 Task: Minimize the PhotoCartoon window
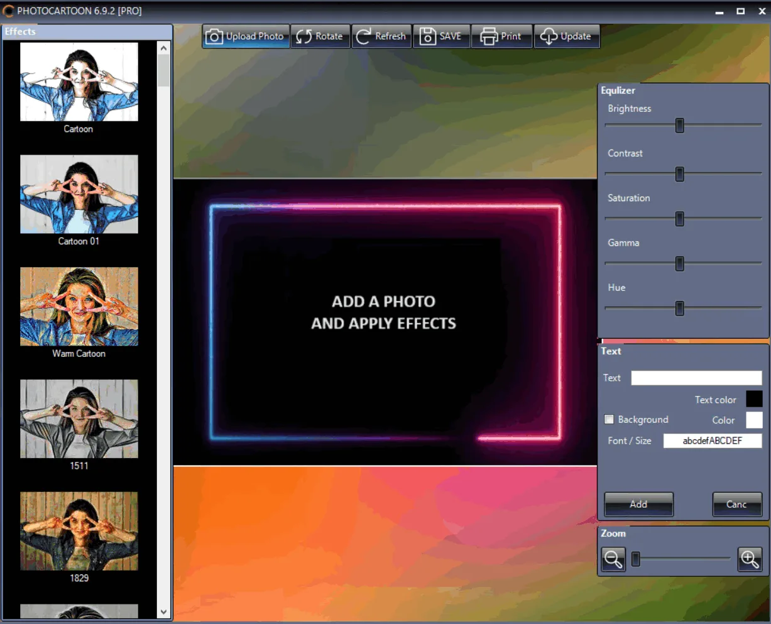[x=719, y=11]
